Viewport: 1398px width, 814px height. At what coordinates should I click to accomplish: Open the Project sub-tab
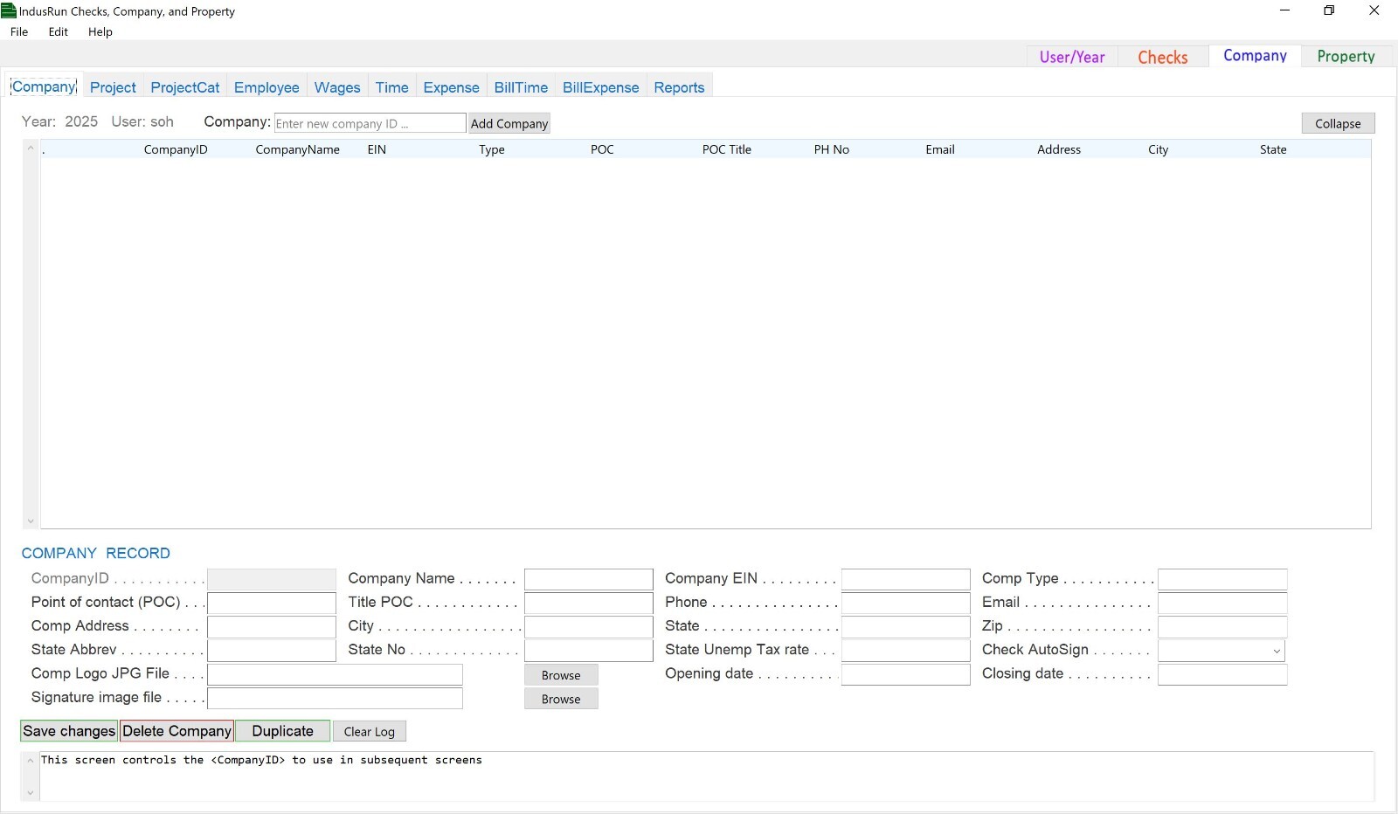114,87
